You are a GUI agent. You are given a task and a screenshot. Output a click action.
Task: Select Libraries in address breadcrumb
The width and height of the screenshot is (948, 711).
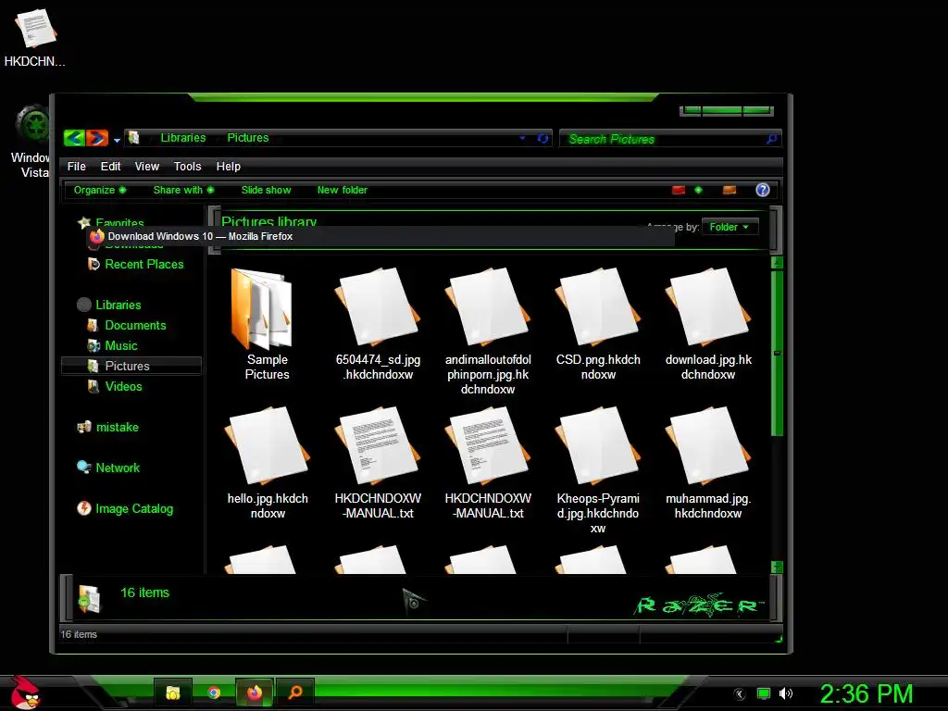coord(183,138)
